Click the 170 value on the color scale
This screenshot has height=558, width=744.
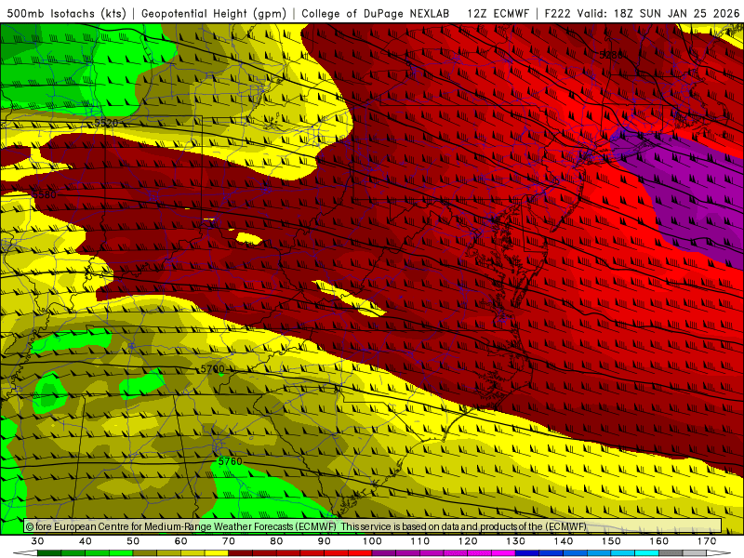[x=707, y=541]
